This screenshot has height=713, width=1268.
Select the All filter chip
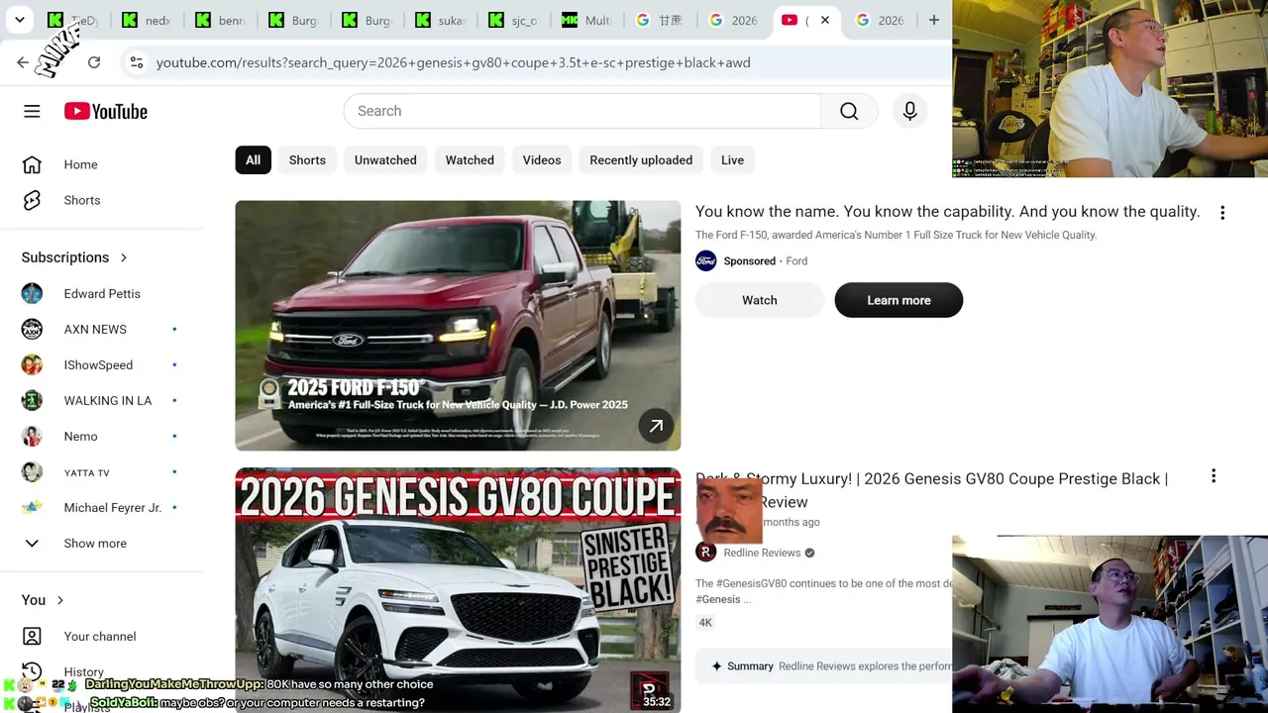click(254, 159)
